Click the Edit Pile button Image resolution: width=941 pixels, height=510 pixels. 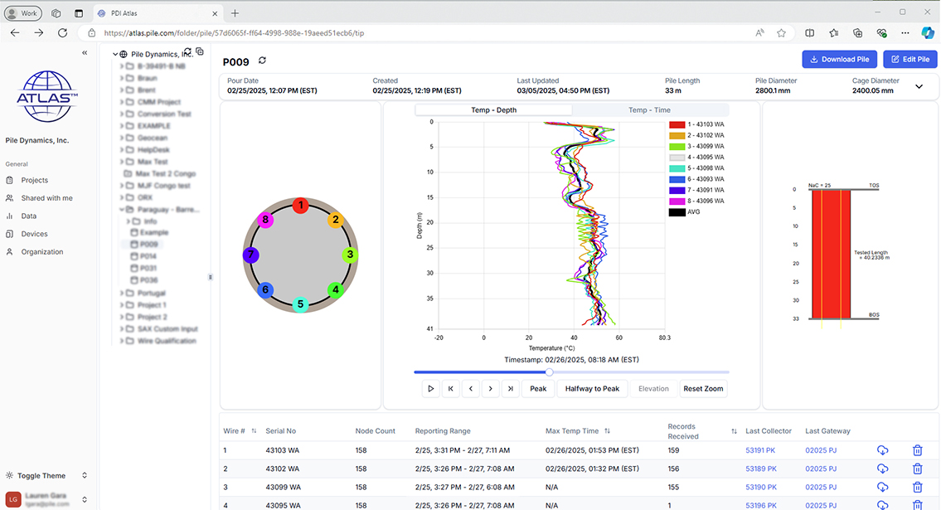point(910,60)
